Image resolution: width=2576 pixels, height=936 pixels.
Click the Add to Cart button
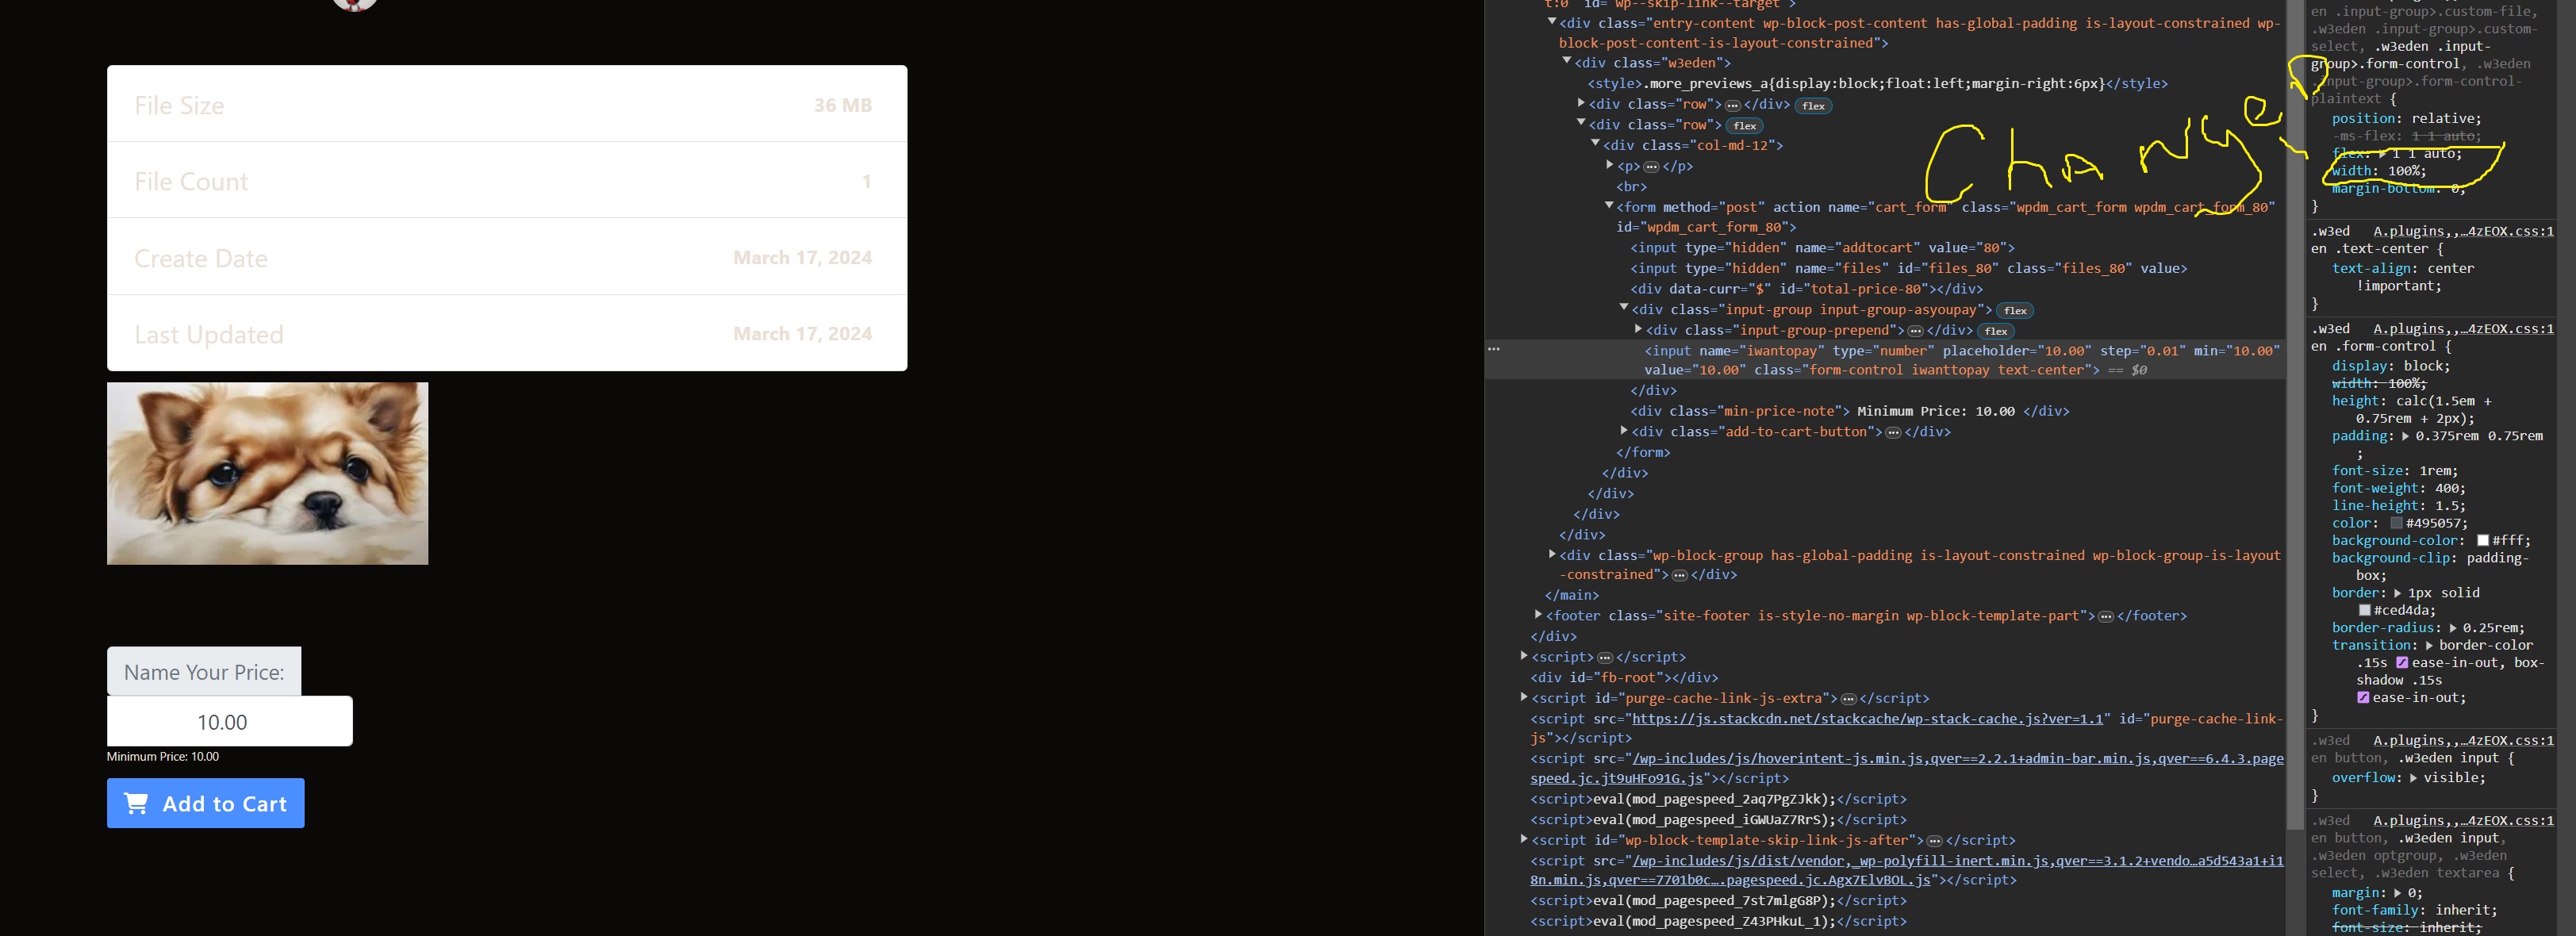206,803
